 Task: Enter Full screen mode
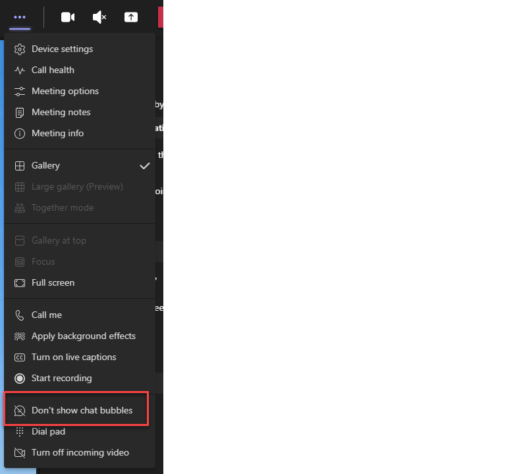click(x=53, y=282)
